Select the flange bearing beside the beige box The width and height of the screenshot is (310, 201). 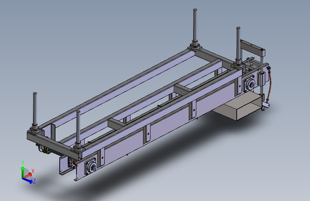[250, 84]
